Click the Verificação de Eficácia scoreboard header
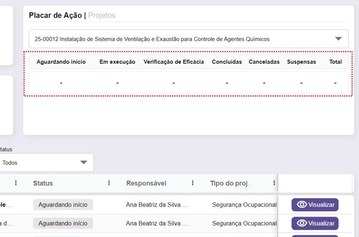 [x=174, y=62]
